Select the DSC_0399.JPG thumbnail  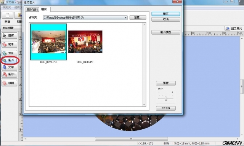click(48, 42)
